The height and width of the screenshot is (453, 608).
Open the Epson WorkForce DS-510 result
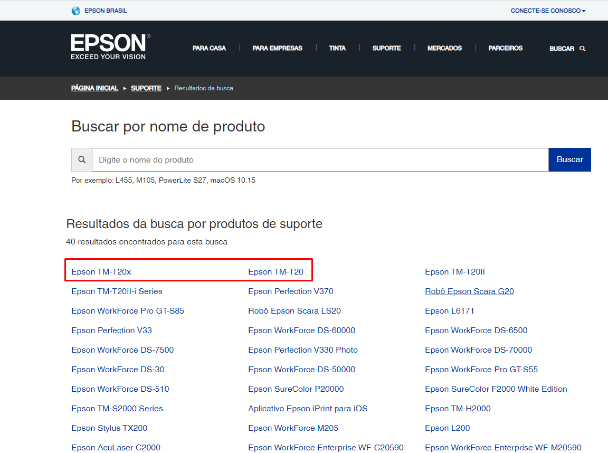tap(120, 389)
